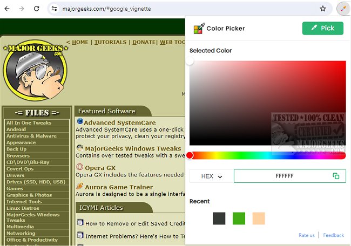
Task: Copy the hex value with copy icon
Action: point(336,176)
